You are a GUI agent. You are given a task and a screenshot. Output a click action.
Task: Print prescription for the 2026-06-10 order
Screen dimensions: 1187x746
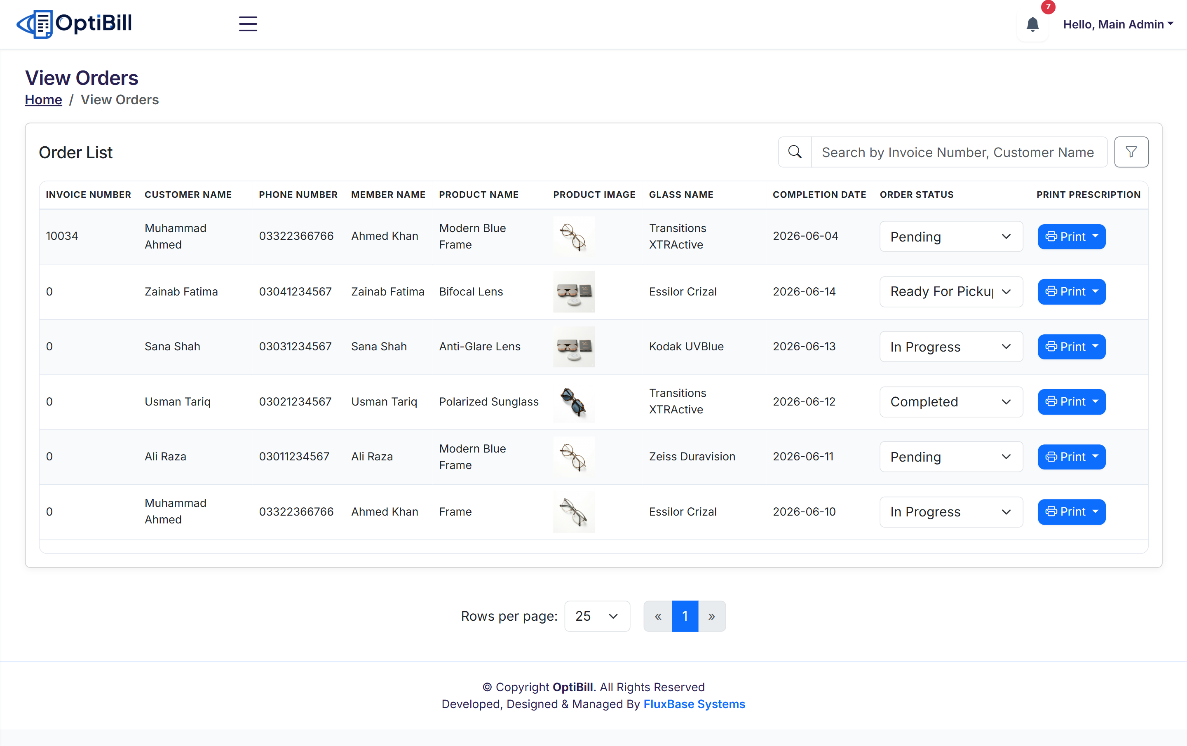(x=1071, y=512)
